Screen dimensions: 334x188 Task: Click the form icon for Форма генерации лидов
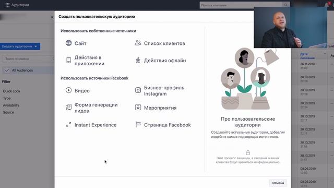pyautogui.click(x=68, y=107)
